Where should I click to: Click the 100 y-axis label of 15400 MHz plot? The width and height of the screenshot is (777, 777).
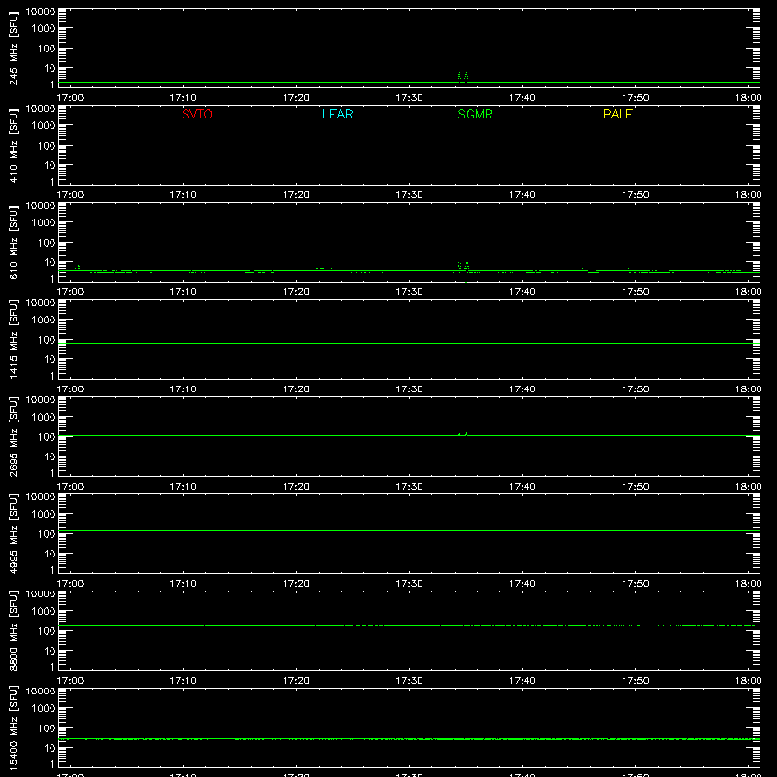coord(47,728)
